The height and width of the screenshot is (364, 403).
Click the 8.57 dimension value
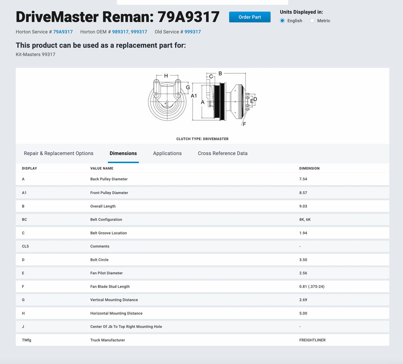click(x=303, y=193)
